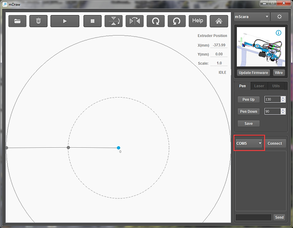
Task: Open the COM5 serial port dropdown
Action: click(x=249, y=143)
